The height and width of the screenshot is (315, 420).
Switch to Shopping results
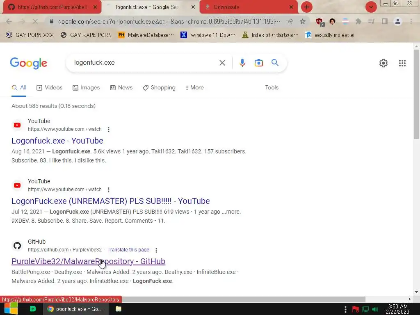coord(159,88)
